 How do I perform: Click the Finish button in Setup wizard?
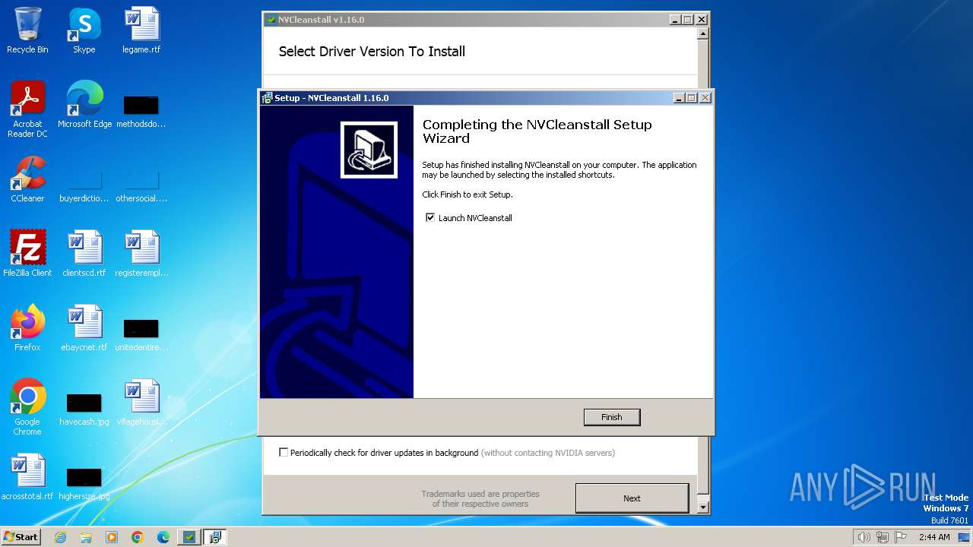611,417
